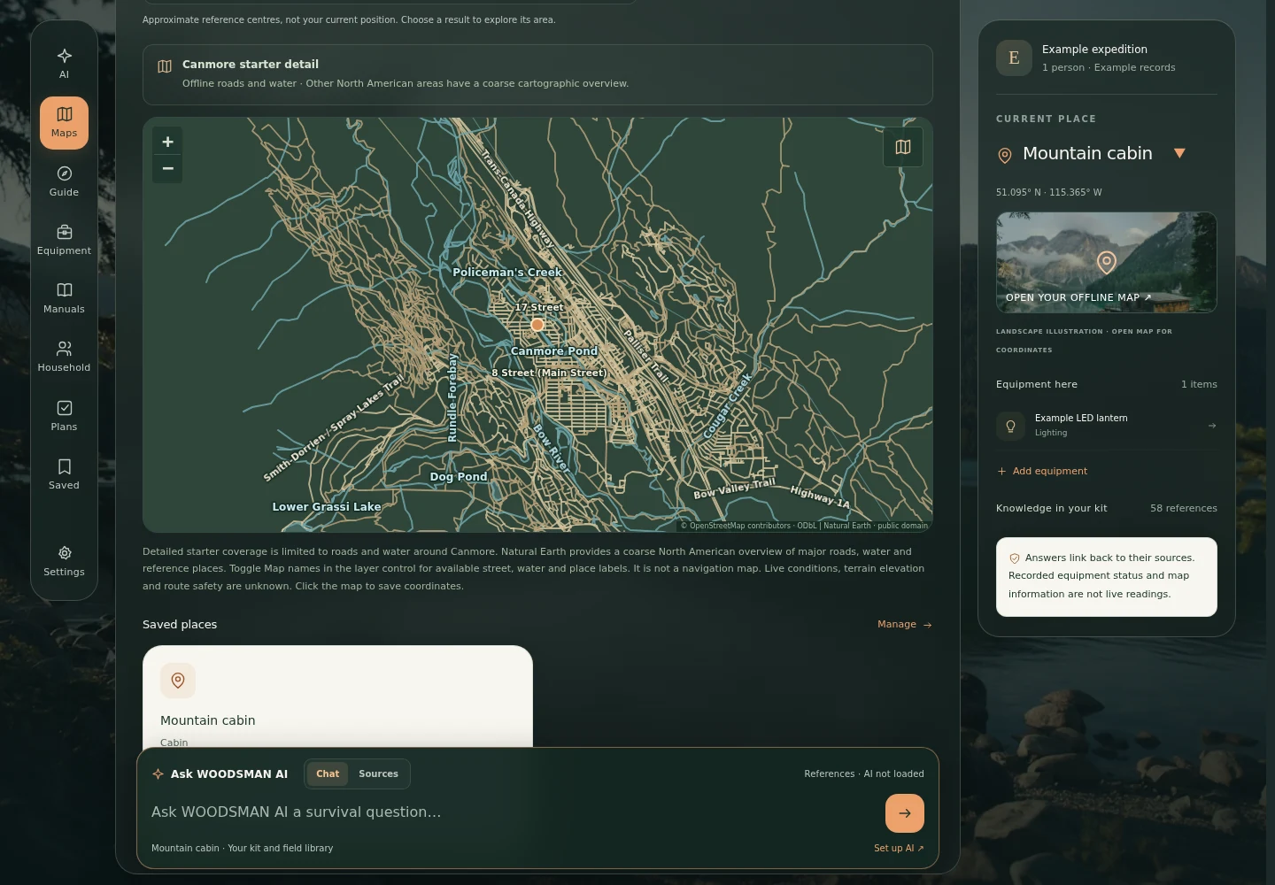Click the orange map position marker
The width and height of the screenshot is (1275, 885).
[x=537, y=325]
